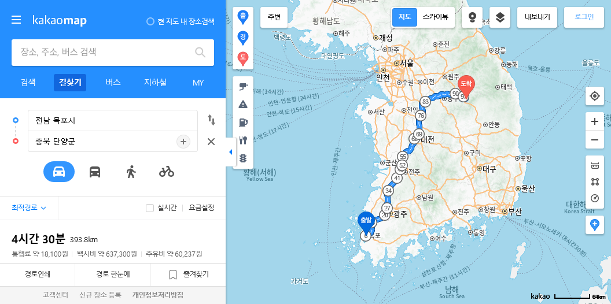The width and height of the screenshot is (611, 304).
Task: Open the hamburger menu
Action: (16, 20)
